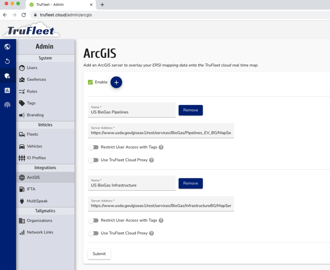
Task: Open IO Profiles page
Action: [x=45, y=158]
